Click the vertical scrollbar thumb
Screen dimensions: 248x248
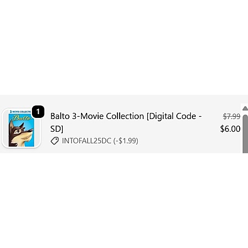coord(245,134)
